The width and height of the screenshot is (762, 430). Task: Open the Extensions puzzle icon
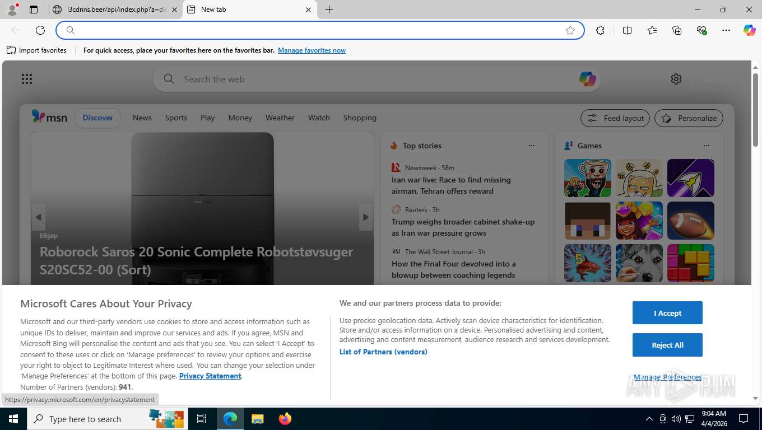(600, 30)
